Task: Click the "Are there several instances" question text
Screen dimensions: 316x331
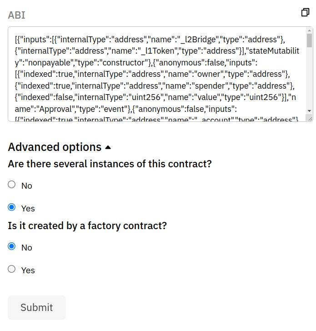Action: (x=110, y=164)
